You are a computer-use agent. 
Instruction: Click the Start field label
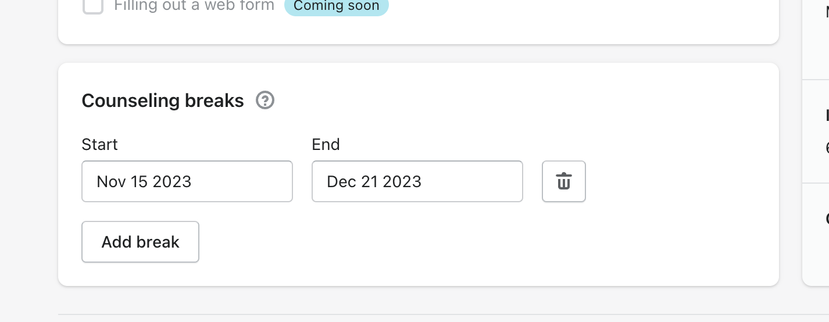click(x=99, y=144)
